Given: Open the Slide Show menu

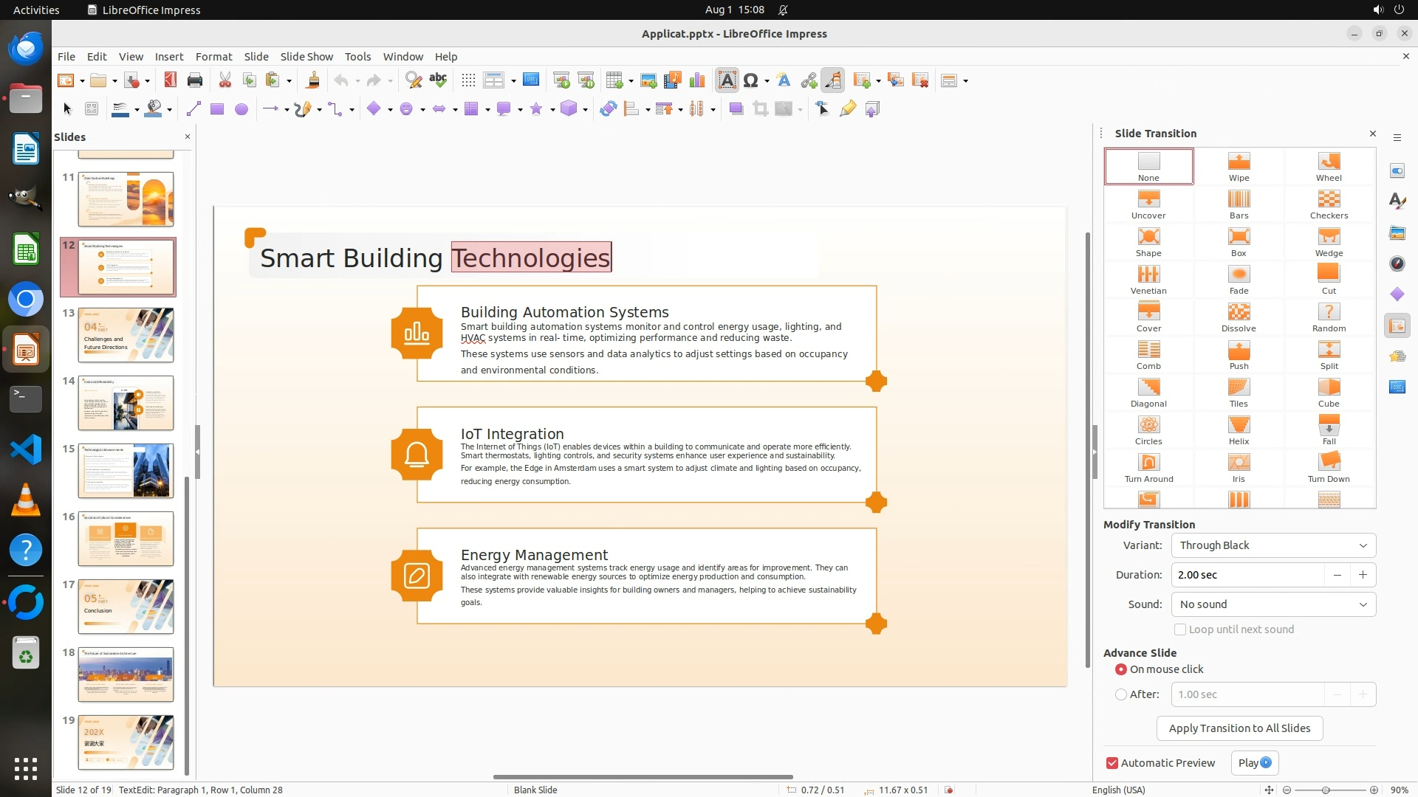Looking at the screenshot, I should [306, 57].
